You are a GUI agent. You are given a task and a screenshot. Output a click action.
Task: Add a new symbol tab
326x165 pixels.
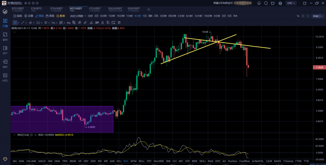click(x=149, y=9)
